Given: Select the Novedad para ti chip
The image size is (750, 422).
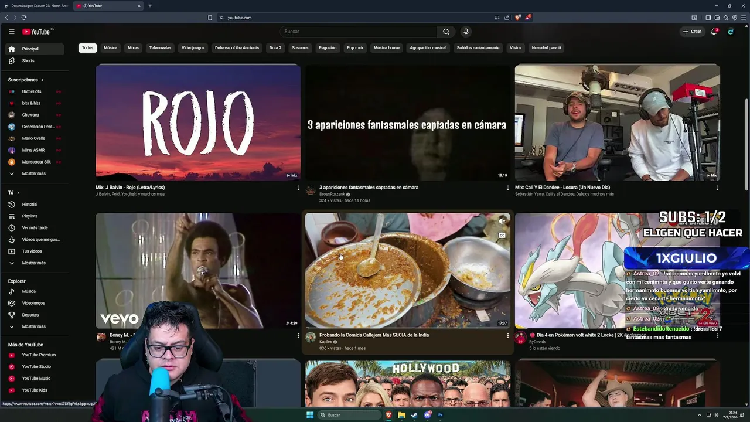Looking at the screenshot, I should click(546, 48).
